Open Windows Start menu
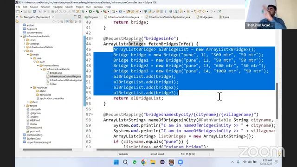The height and width of the screenshot is (167, 297). click(116, 162)
